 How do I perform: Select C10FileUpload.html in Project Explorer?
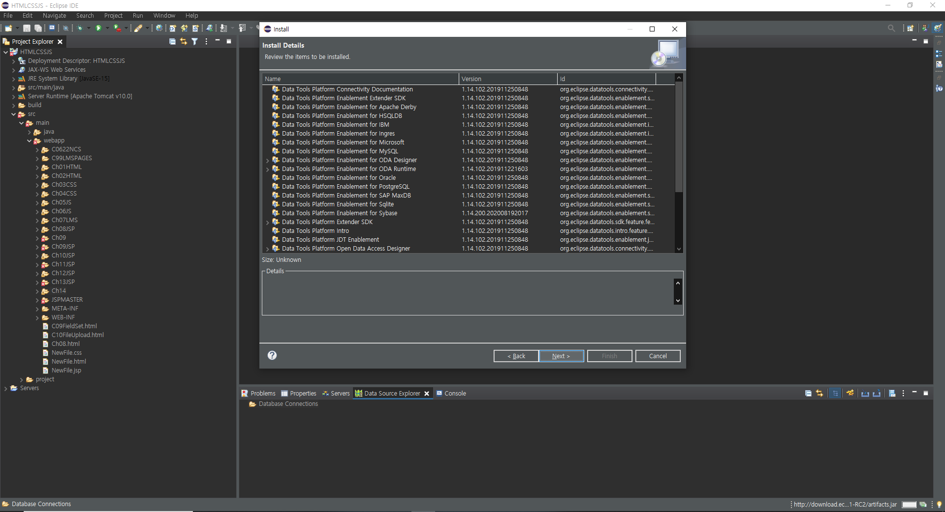click(77, 335)
